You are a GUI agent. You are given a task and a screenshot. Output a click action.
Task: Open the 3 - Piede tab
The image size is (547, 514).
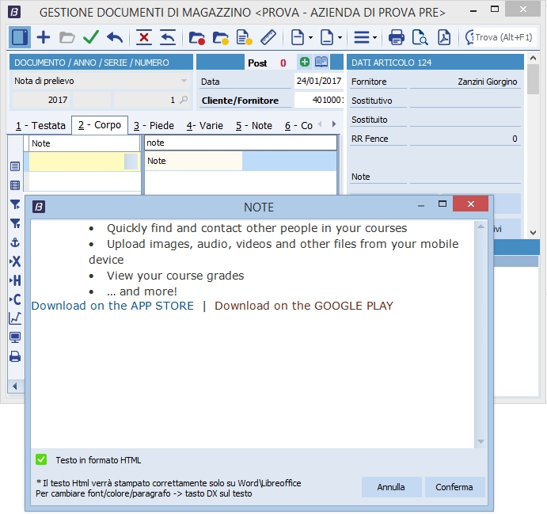pyautogui.click(x=154, y=125)
